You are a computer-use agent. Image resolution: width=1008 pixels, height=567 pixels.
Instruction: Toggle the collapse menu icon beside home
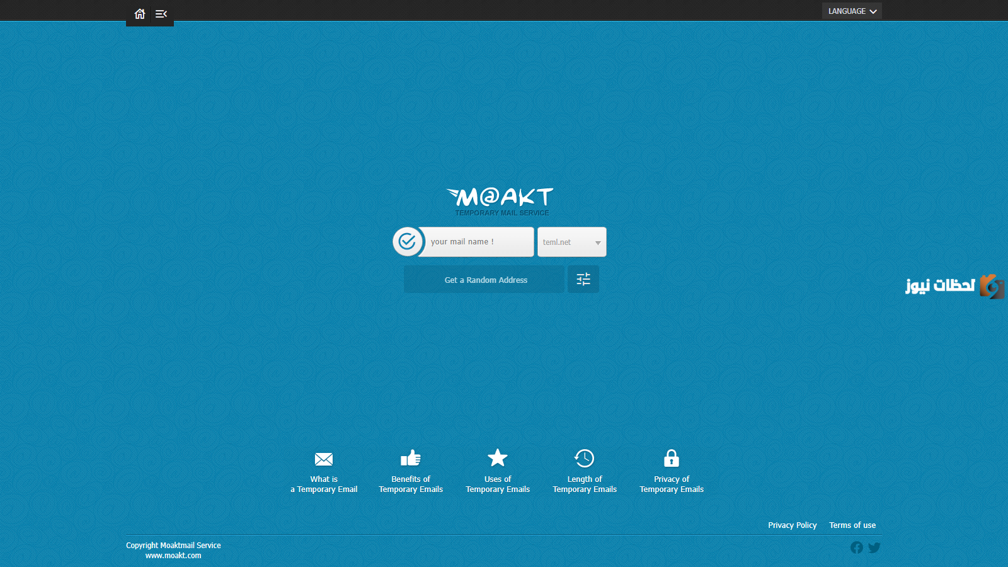point(161,13)
